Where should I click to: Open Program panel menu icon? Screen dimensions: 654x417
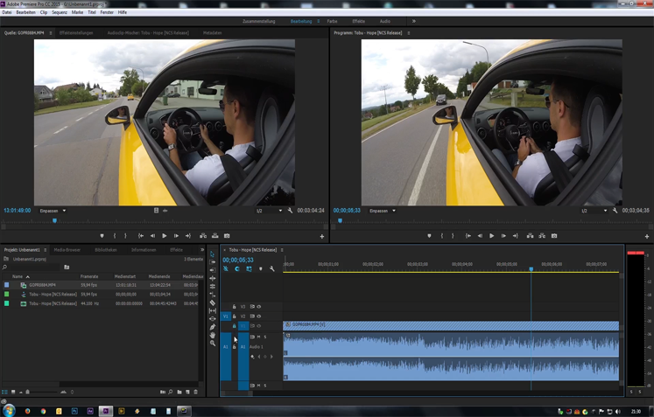tap(409, 33)
